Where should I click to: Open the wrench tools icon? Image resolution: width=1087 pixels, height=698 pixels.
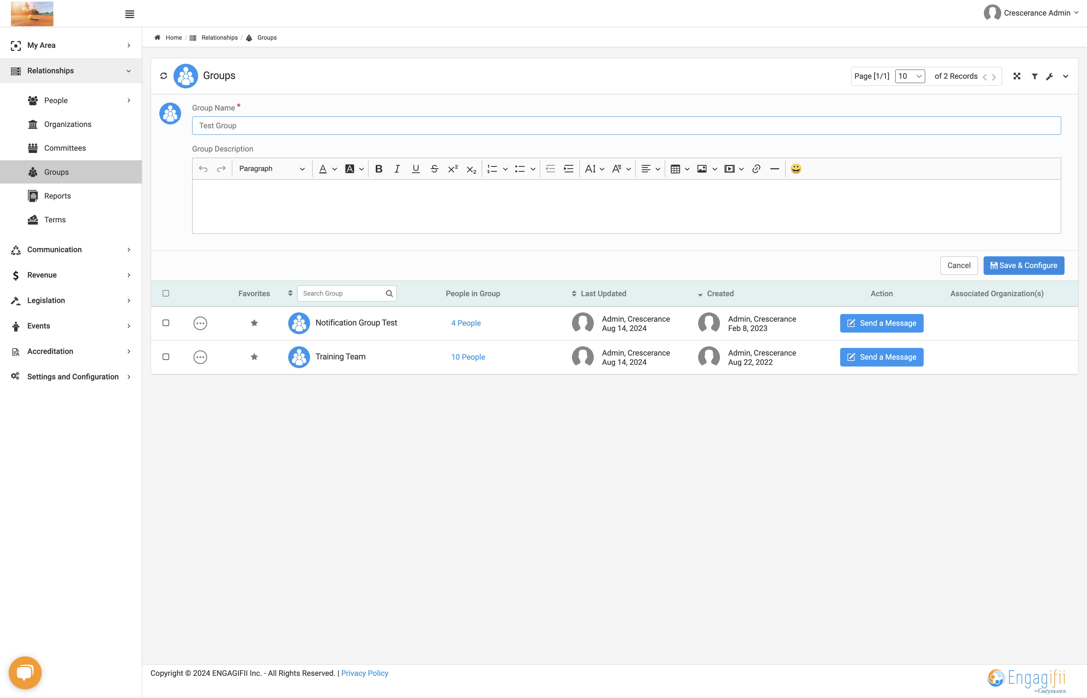1049,76
